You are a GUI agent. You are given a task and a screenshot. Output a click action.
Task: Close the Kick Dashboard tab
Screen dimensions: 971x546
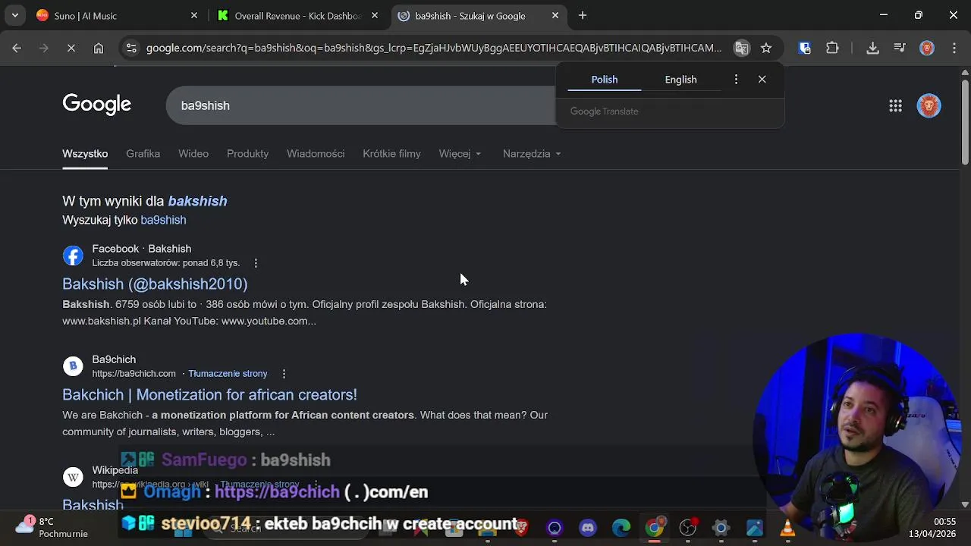coord(375,15)
